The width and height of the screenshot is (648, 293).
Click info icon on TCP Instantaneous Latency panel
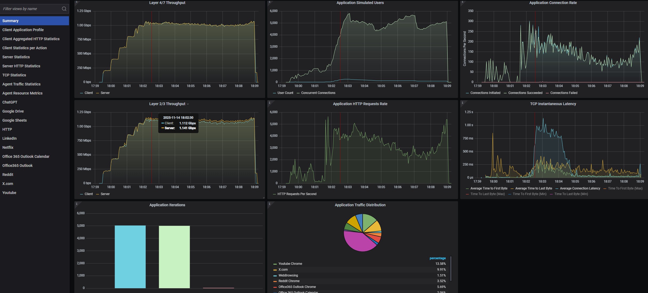[462, 103]
